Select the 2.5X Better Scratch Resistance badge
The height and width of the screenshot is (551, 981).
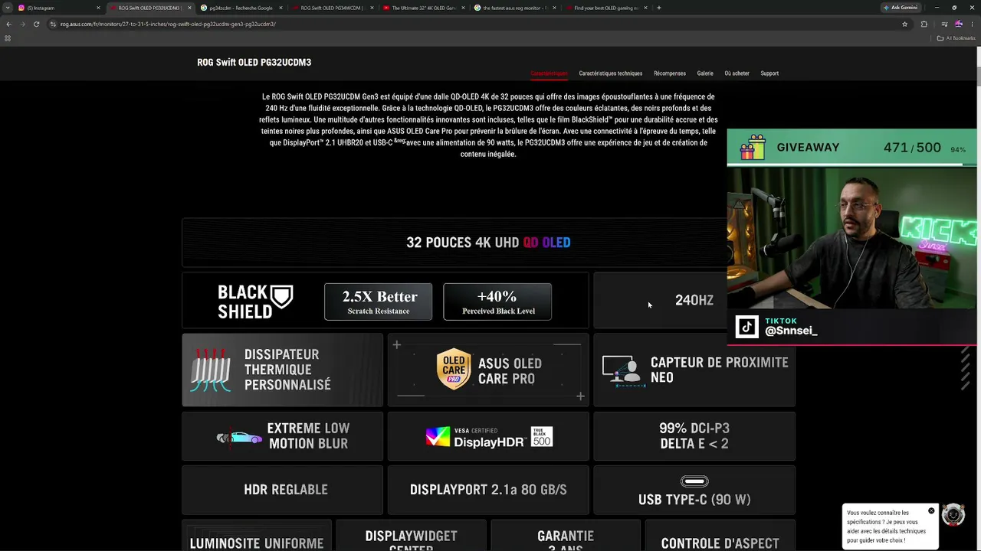[x=378, y=302]
